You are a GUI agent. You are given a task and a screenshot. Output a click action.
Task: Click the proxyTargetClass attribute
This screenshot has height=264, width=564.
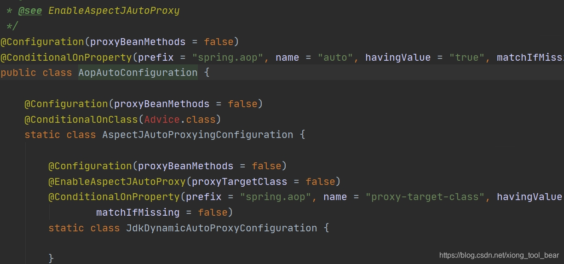click(240, 181)
